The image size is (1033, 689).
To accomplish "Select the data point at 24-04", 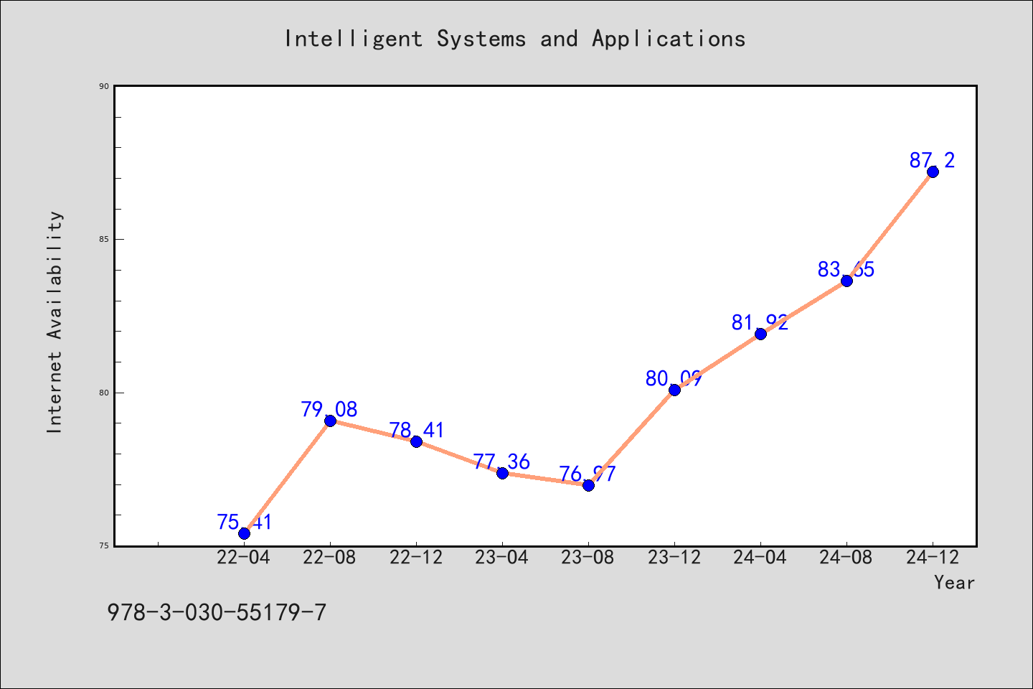I will pyautogui.click(x=760, y=334).
